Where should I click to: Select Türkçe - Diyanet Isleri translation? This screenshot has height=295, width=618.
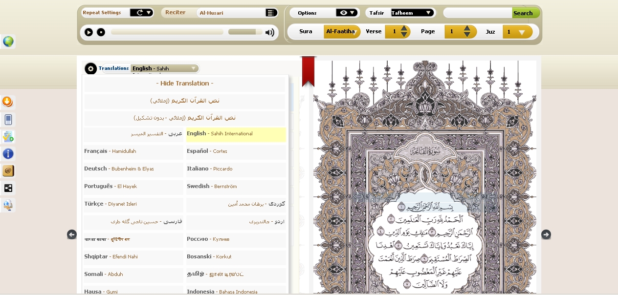(133, 204)
